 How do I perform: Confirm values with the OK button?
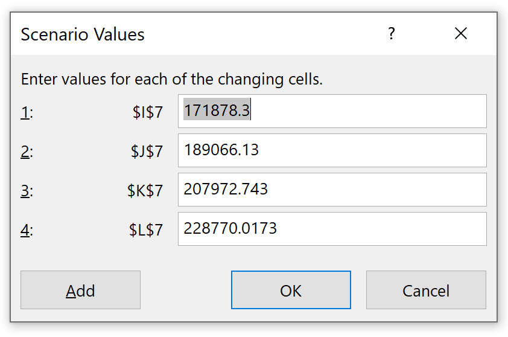click(x=291, y=290)
